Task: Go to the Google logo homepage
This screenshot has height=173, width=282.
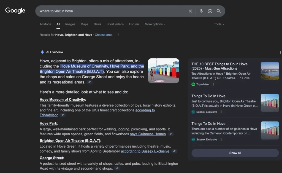Action: [15, 11]
